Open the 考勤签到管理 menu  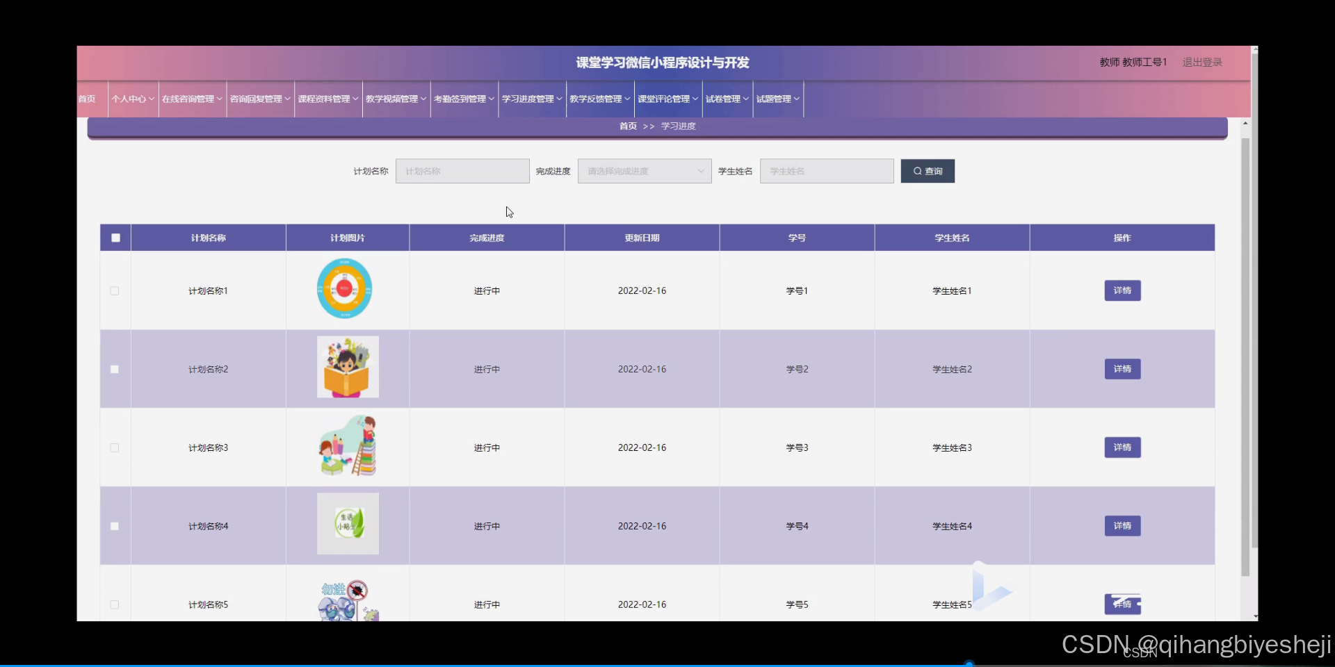pyautogui.click(x=462, y=99)
